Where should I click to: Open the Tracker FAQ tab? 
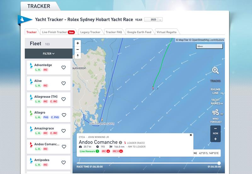114,32
